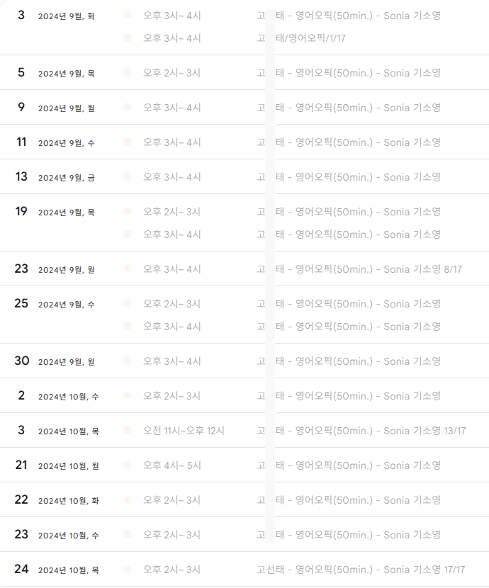Click the first 3pm-4pm event on September 3

coord(349,16)
